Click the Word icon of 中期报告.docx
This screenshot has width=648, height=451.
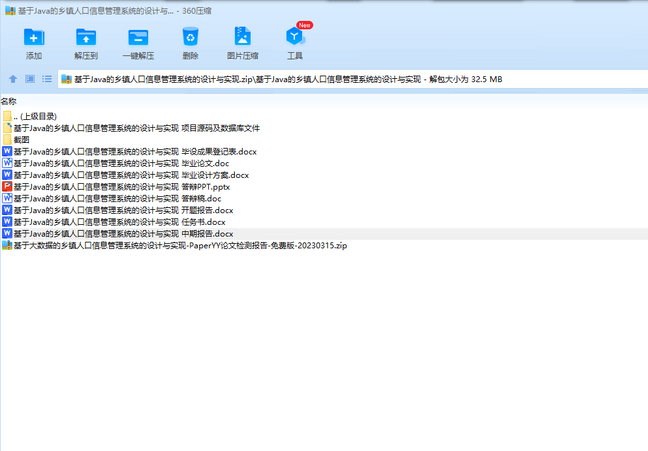point(7,233)
